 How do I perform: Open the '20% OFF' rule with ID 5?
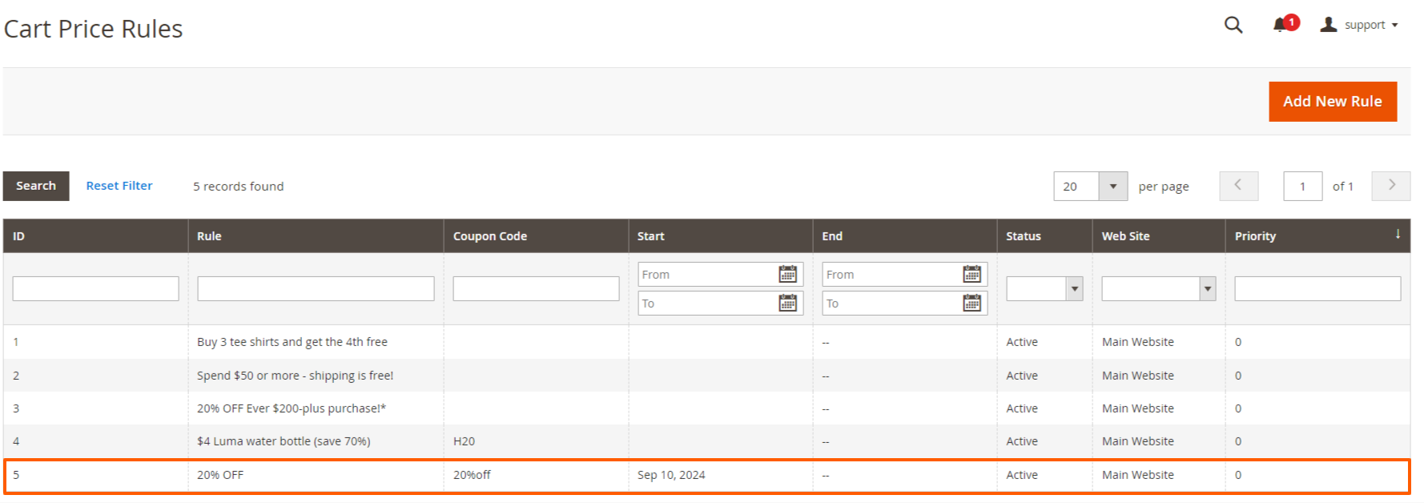(x=220, y=475)
